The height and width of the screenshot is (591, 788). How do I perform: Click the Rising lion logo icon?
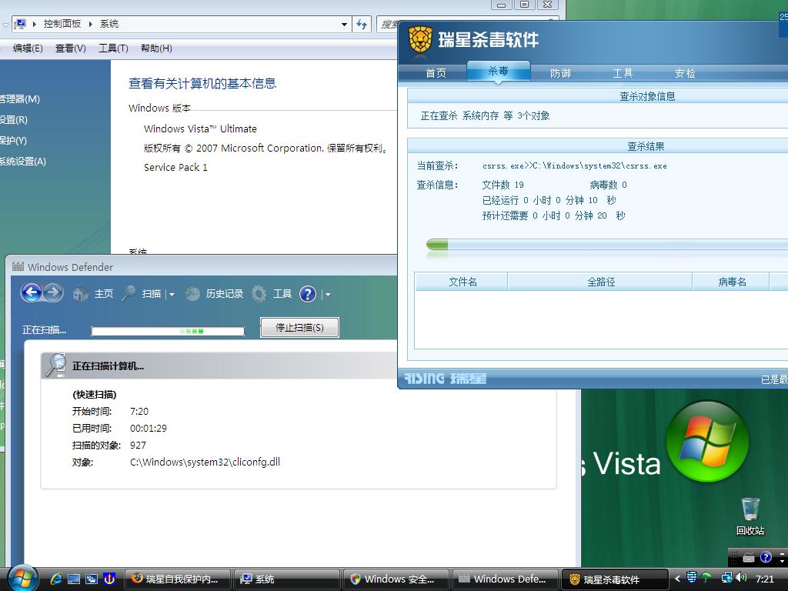tap(420, 40)
